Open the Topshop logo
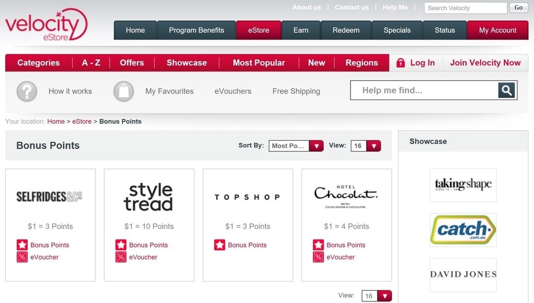The width and height of the screenshot is (534, 303). tap(248, 197)
